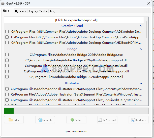Click the green progress bar
Screen dimensions: 154x138
click(x=9, y=111)
